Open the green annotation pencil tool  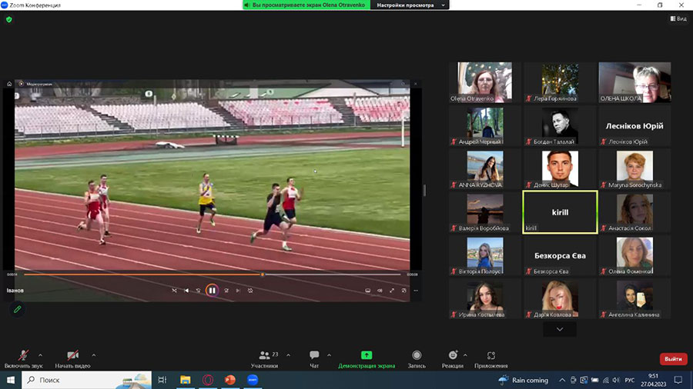tap(17, 309)
